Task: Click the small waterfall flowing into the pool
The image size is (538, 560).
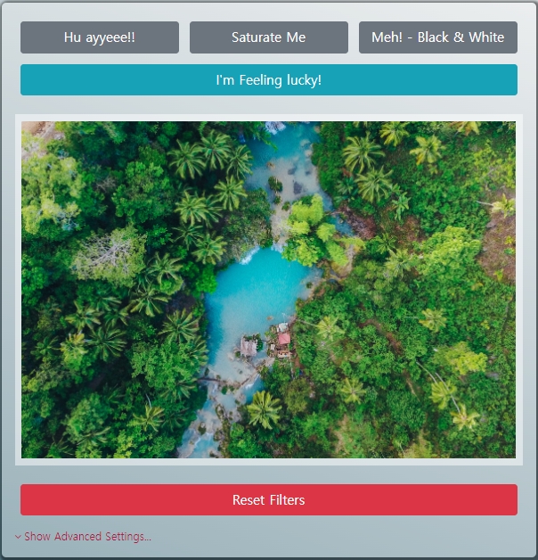Action: click(249, 256)
